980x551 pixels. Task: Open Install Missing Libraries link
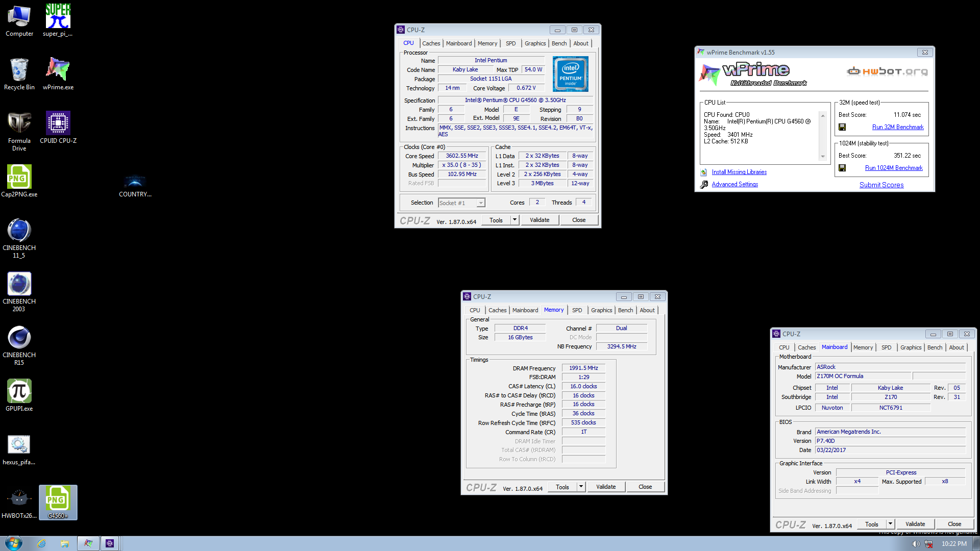tap(739, 172)
